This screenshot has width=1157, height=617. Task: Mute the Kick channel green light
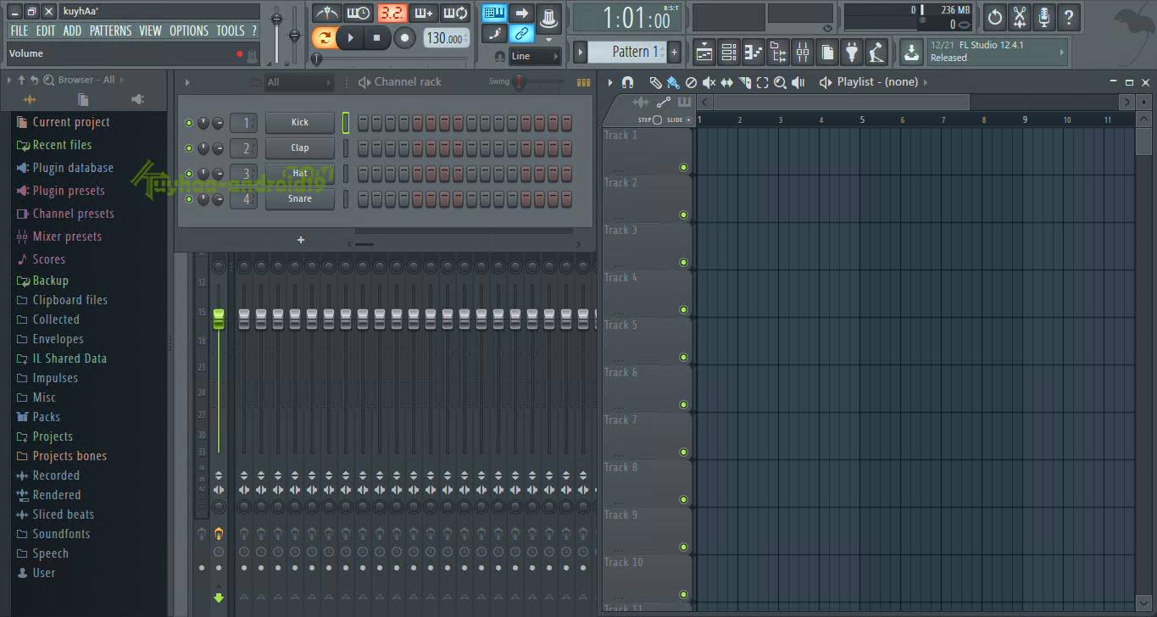point(189,123)
